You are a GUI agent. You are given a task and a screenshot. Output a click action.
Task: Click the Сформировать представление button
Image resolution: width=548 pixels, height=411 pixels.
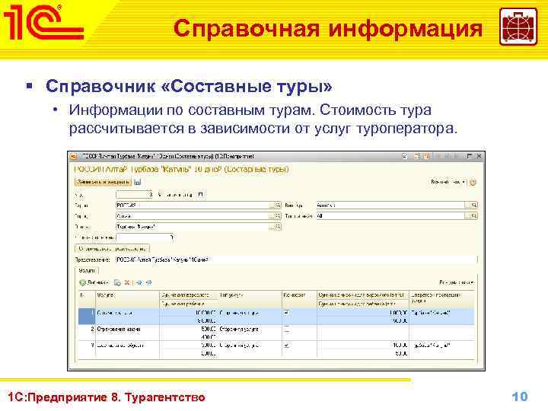[x=112, y=249]
